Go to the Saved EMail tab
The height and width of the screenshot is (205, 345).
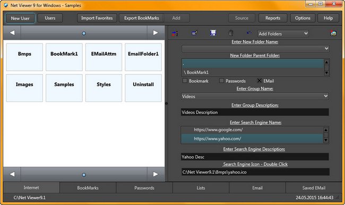pyautogui.click(x=314, y=187)
